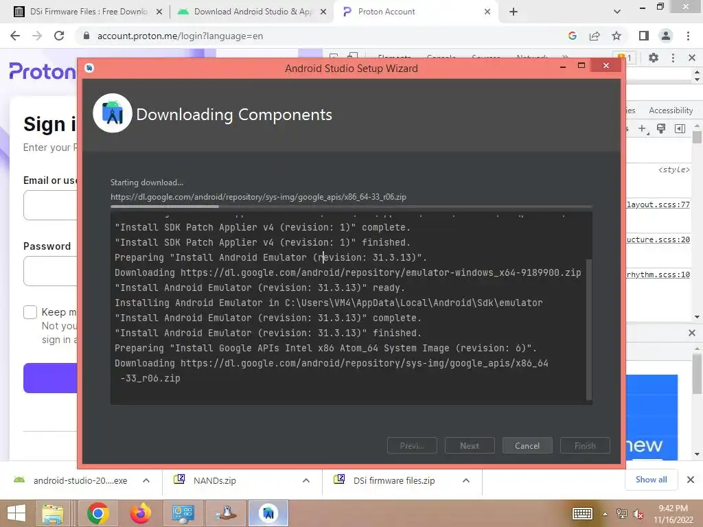Viewport: 703px width, 527px height.
Task: Open DevTools more options kebab menu
Action: click(673, 58)
